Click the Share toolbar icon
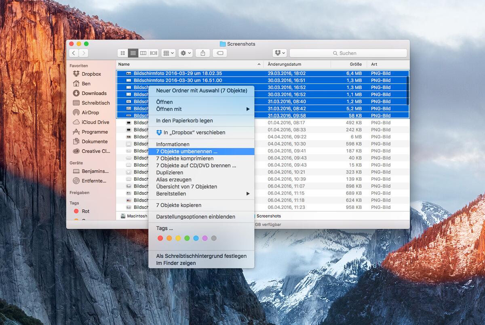The height and width of the screenshot is (325, 485). click(203, 53)
